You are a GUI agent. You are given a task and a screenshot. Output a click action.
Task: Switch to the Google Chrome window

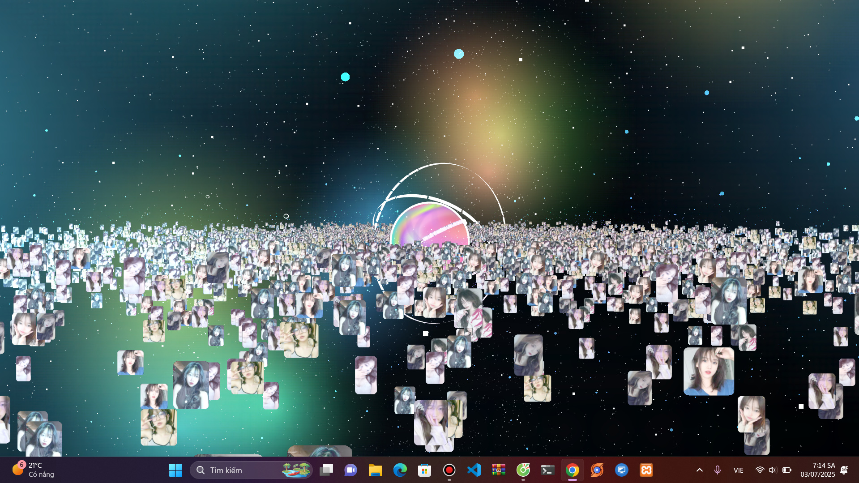pyautogui.click(x=572, y=470)
